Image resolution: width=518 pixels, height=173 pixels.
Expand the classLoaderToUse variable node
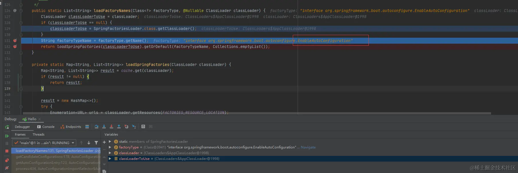pyautogui.click(x=110, y=159)
